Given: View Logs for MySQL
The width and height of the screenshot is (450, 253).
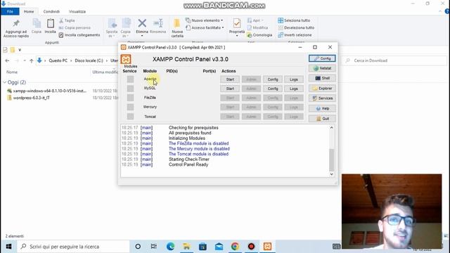Looking at the screenshot, I should (x=294, y=89).
